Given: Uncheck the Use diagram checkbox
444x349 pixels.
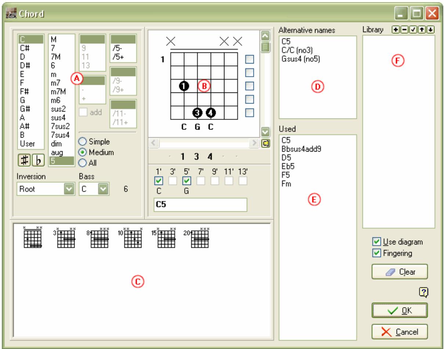Looking at the screenshot, I should 376,242.
